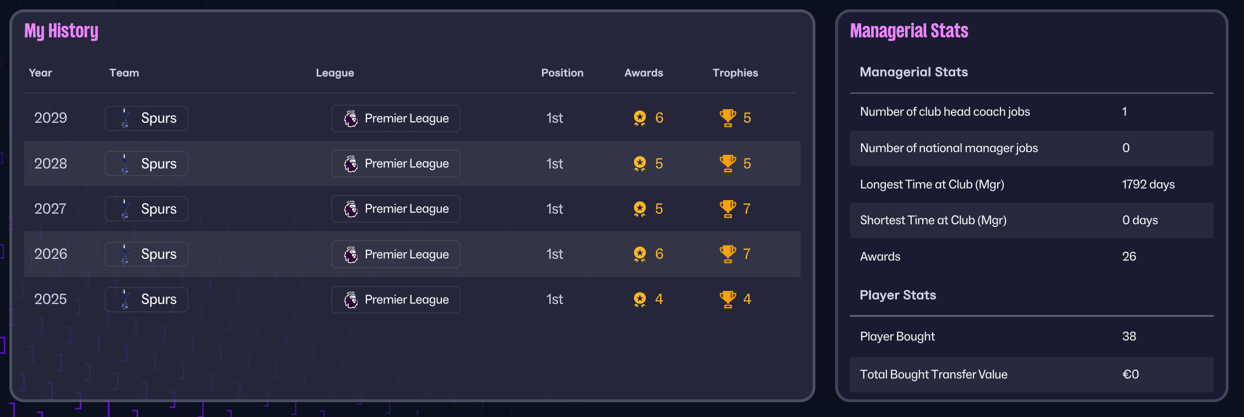Screen dimensions: 1244x417
Task: Open the Premier League button for 2026
Action: click(396, 254)
